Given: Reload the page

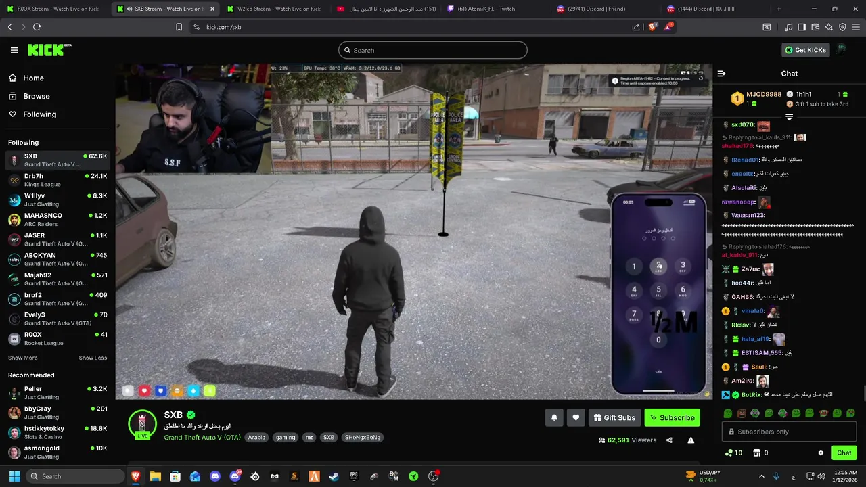Looking at the screenshot, I should 37,27.
